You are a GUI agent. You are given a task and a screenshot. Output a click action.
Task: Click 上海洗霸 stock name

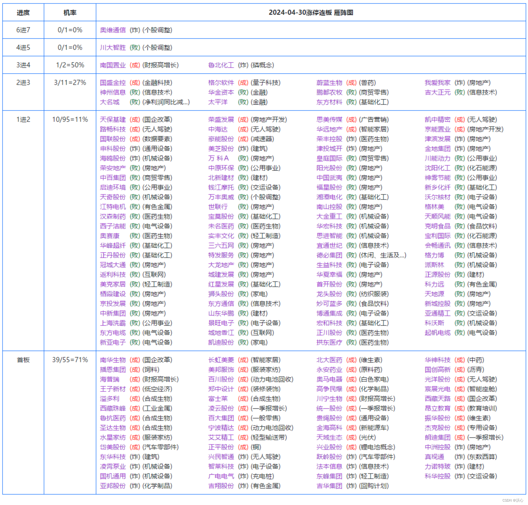click(x=113, y=323)
